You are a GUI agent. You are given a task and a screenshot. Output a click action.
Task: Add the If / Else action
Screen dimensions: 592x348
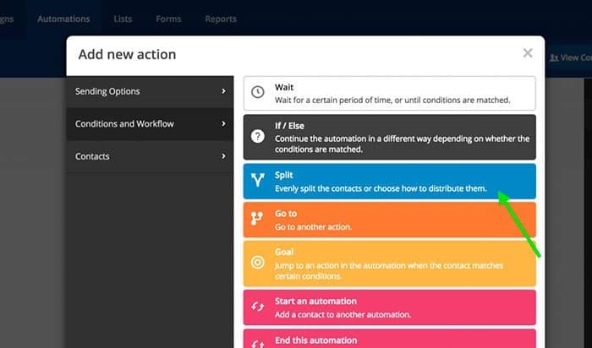(389, 137)
